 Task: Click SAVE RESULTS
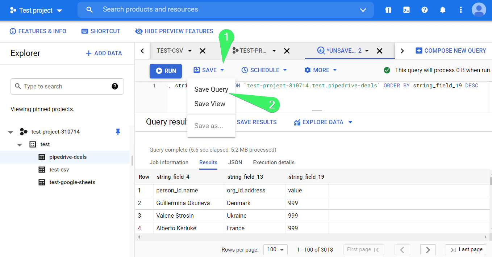coord(257,122)
